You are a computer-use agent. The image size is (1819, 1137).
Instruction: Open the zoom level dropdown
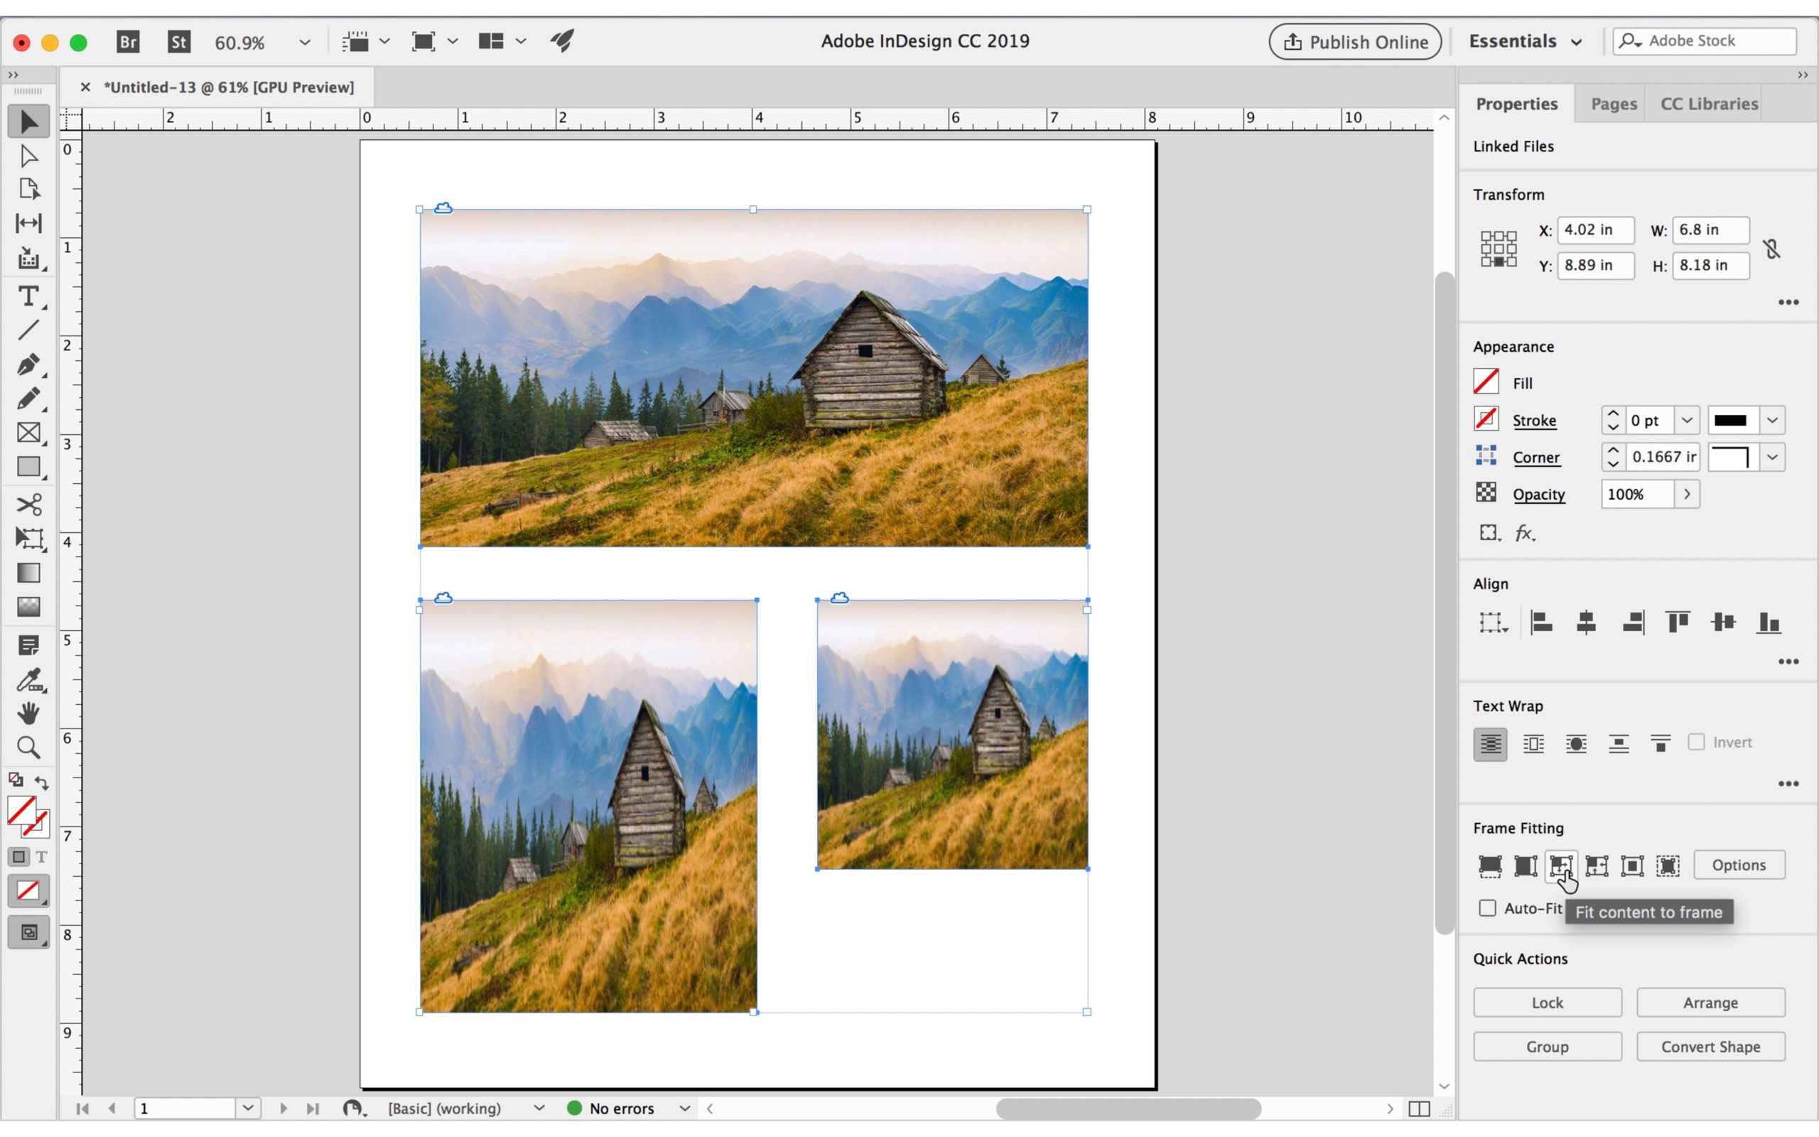304,42
